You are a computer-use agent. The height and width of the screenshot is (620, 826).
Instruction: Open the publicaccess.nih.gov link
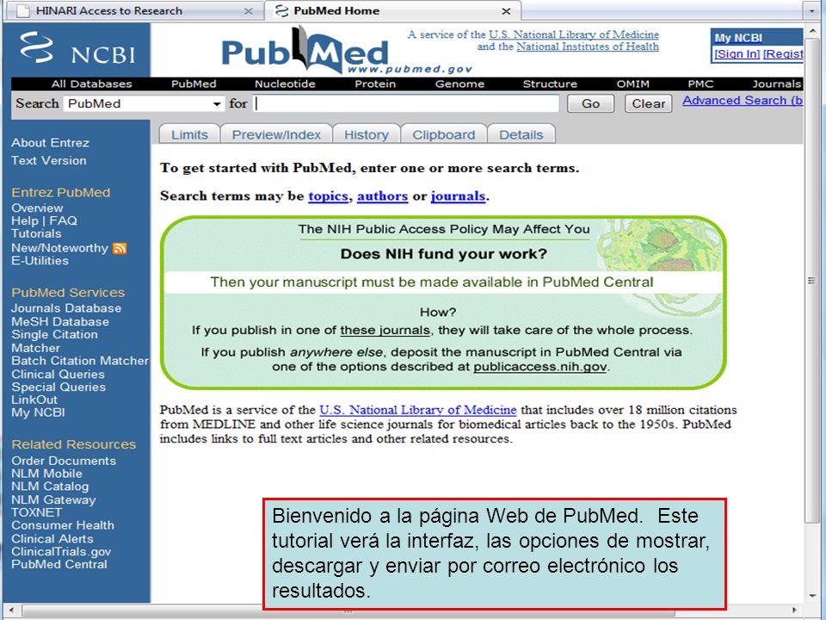pyautogui.click(x=540, y=367)
